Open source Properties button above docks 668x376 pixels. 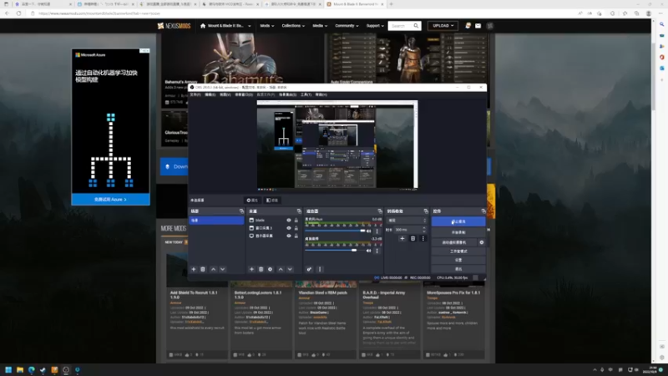(x=252, y=201)
